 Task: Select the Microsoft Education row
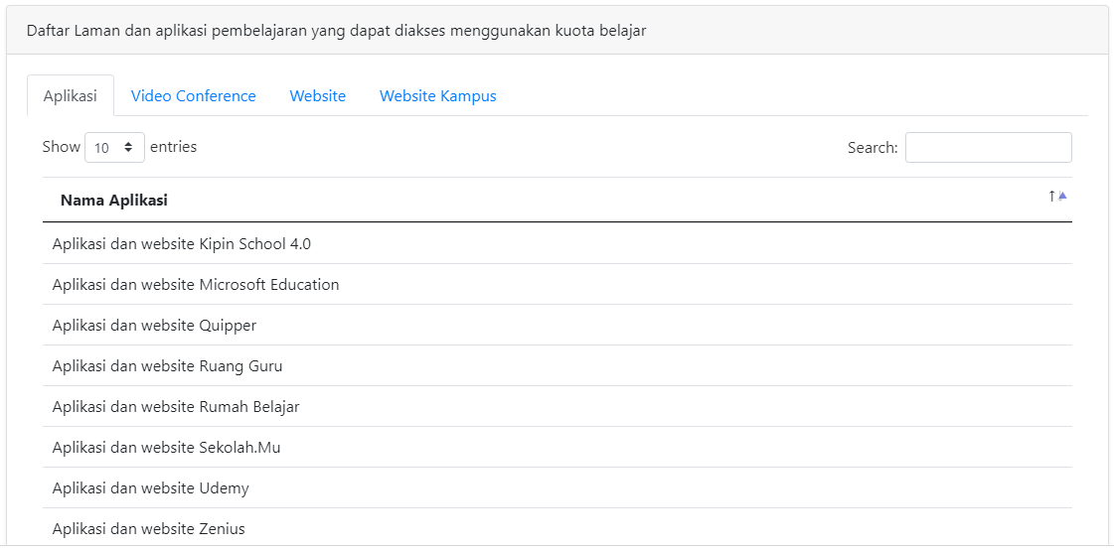[196, 285]
